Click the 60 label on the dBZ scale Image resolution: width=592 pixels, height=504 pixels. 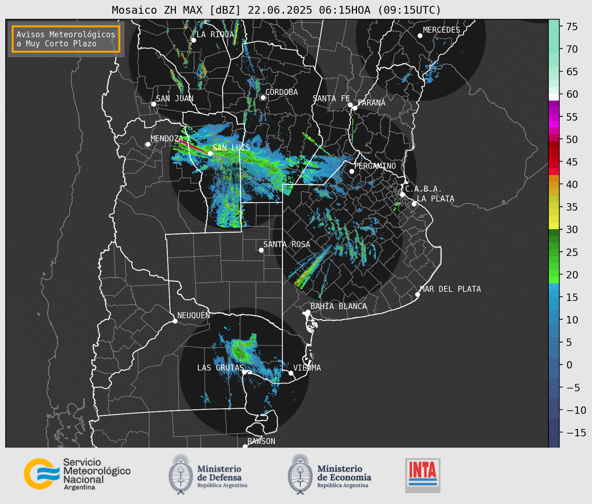[x=572, y=94]
